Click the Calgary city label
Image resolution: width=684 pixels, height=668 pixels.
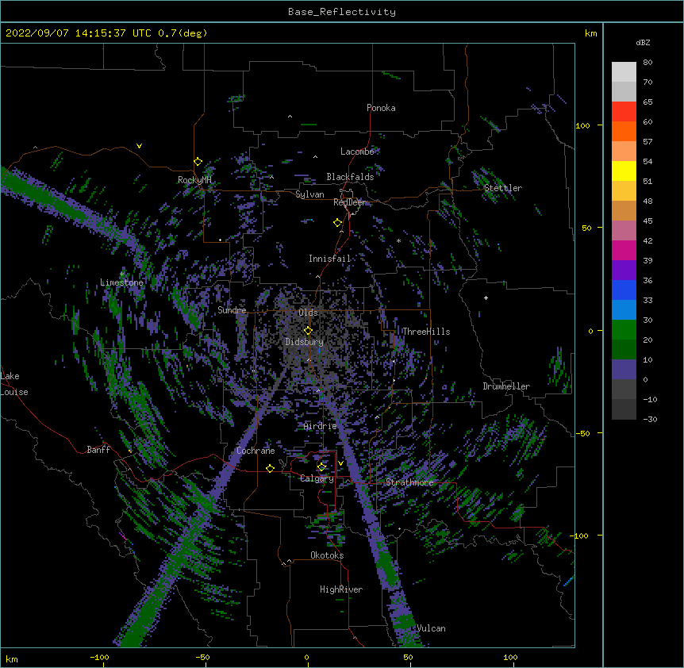click(x=317, y=478)
